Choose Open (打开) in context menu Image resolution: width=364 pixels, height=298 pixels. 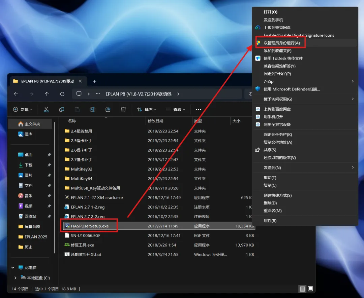coord(305,12)
